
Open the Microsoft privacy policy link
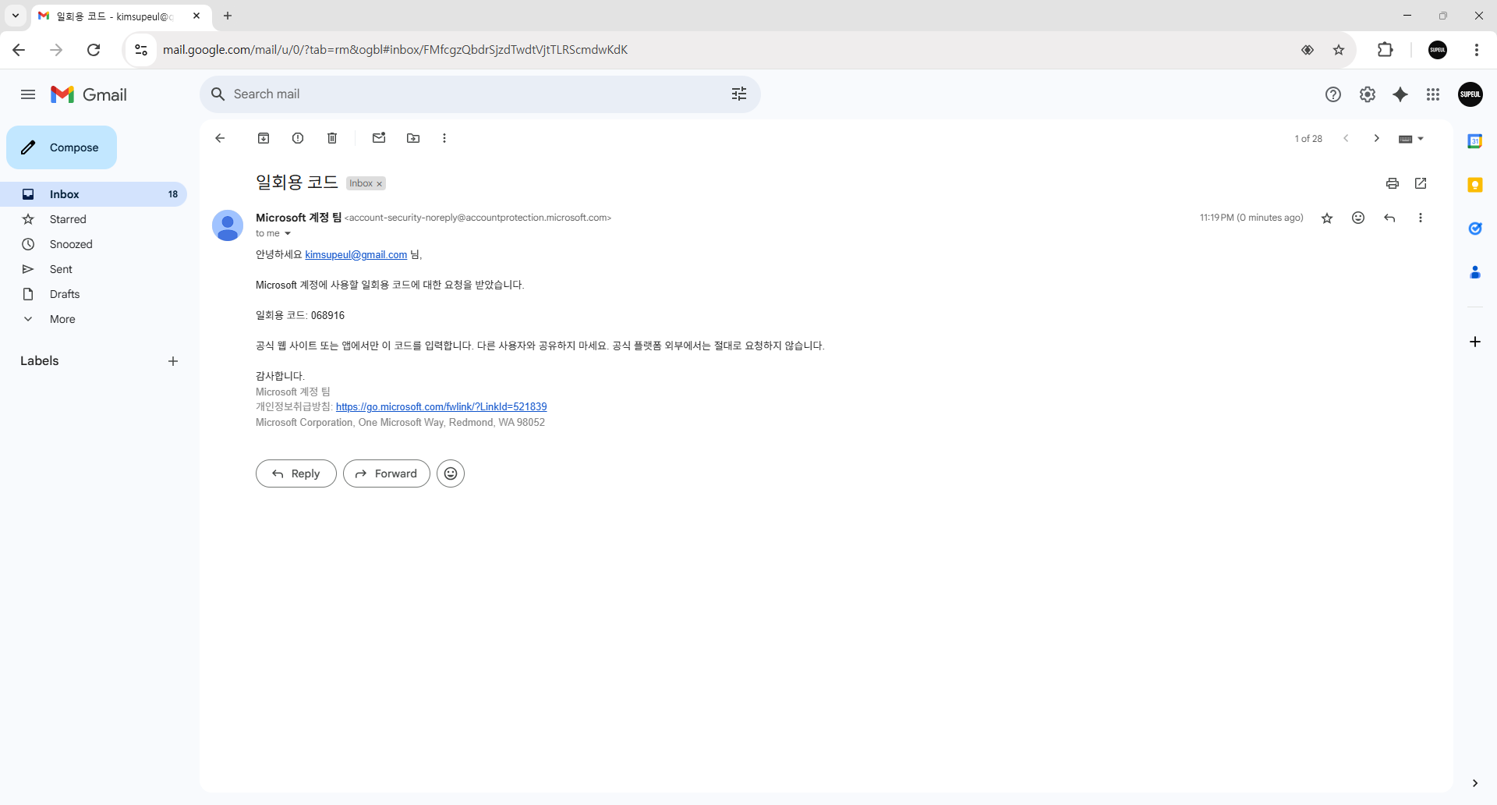pos(441,407)
